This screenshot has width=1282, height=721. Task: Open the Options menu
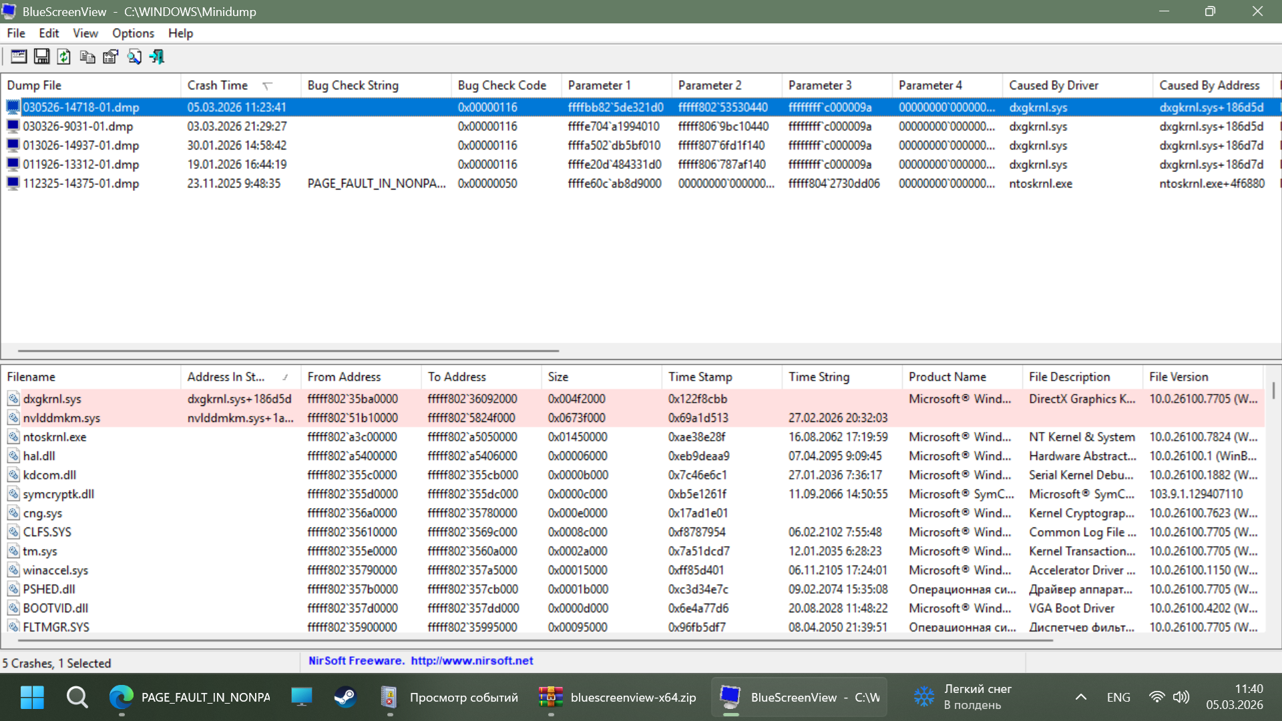tap(133, 33)
